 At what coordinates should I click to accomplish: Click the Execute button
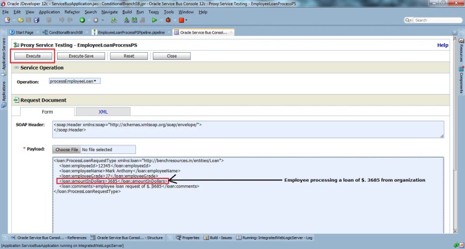(33, 56)
